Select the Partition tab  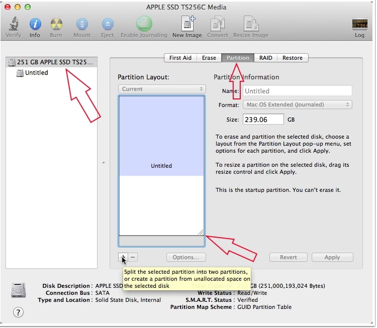238,58
